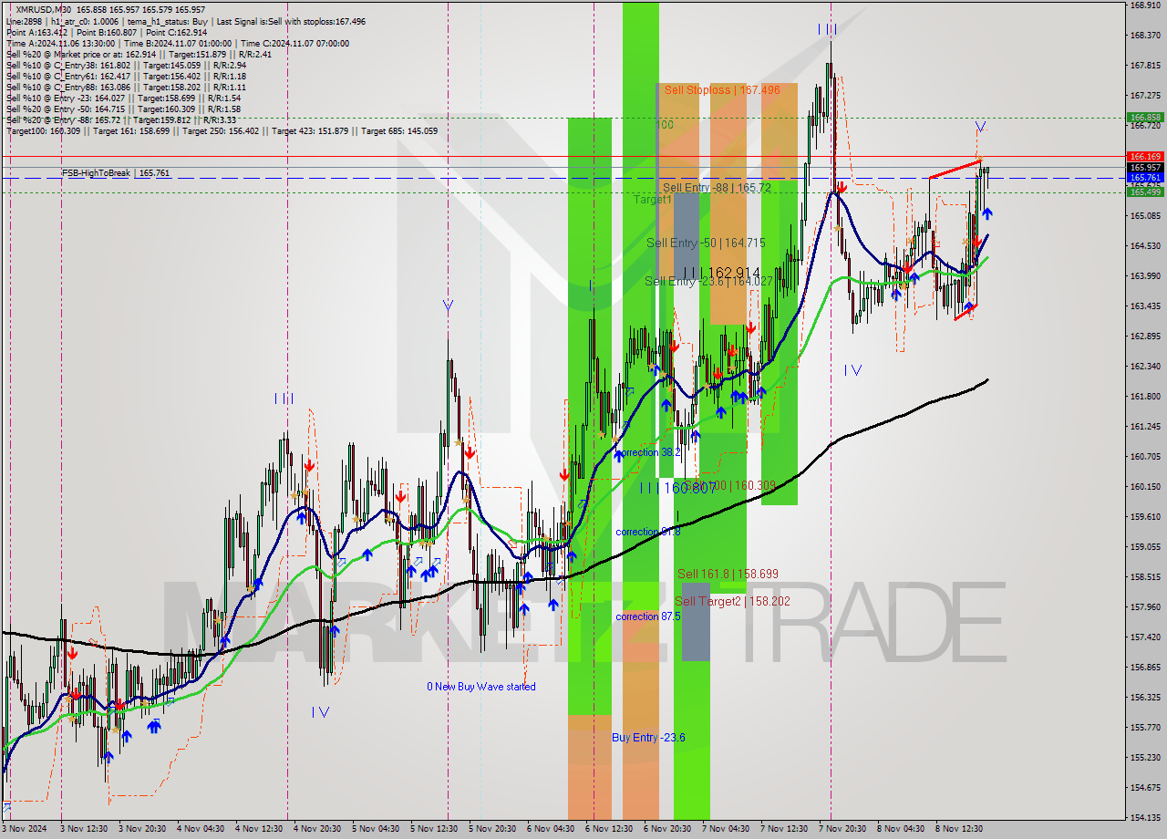Click '3 Nov 20:30' on the time axis
The height and width of the screenshot is (839, 1167).
point(140,829)
